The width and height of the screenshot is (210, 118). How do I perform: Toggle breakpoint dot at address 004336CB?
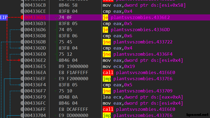[x=22, y=5]
